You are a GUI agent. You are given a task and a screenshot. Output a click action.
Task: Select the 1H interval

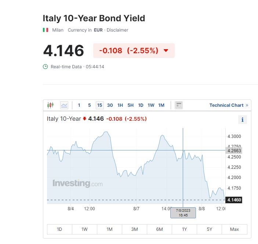tap(120, 105)
